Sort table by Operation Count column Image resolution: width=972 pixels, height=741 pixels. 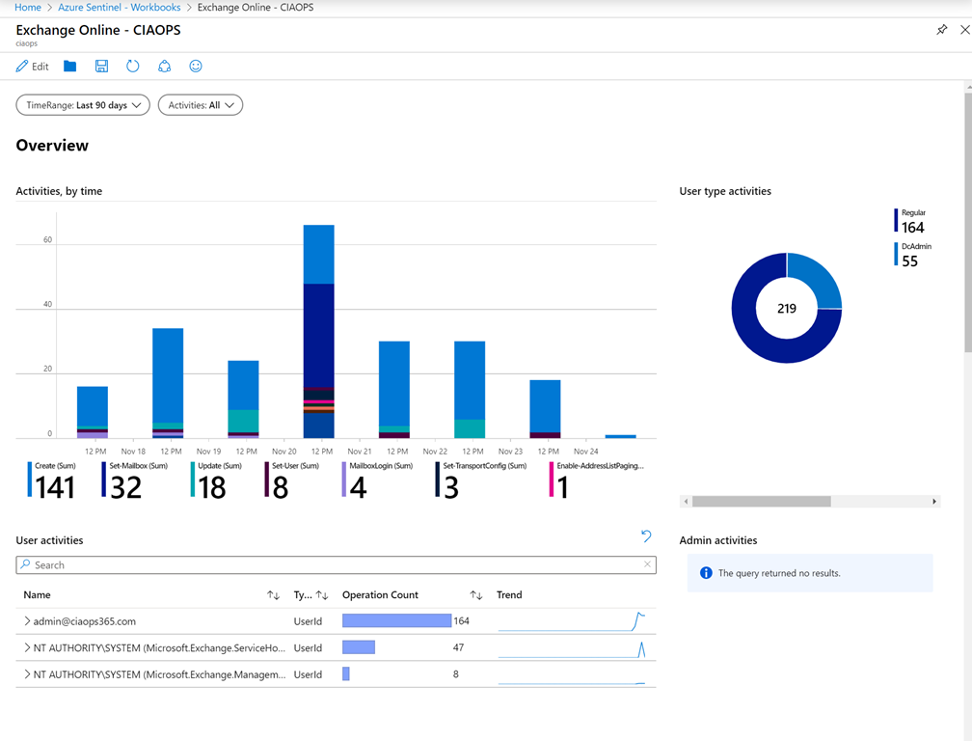coord(476,595)
